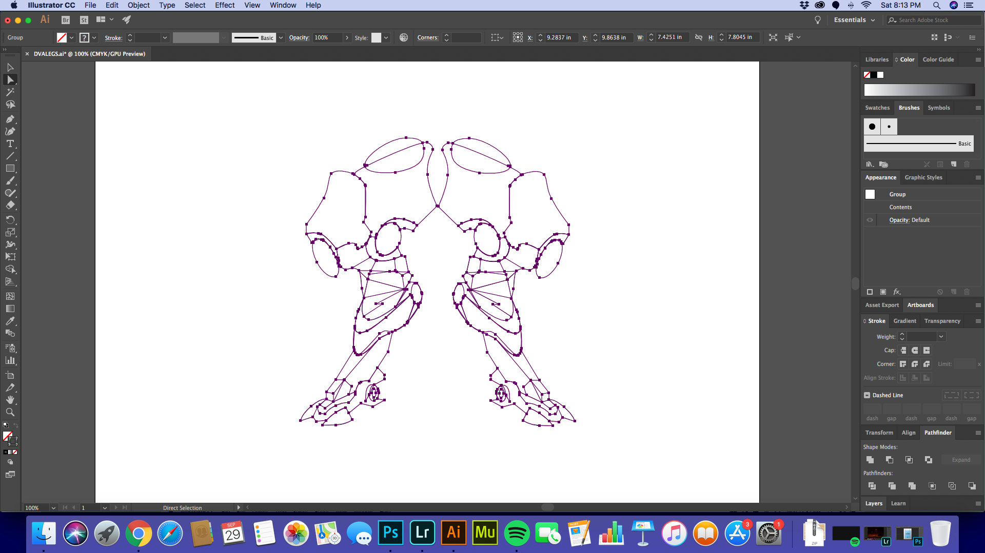
Task: Select the Rotate tool
Action: [10, 220]
